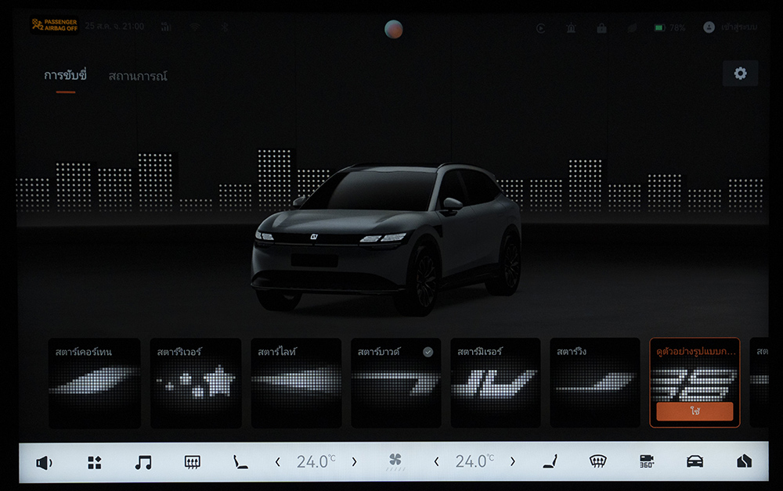Open the apps grid menu

(x=94, y=462)
